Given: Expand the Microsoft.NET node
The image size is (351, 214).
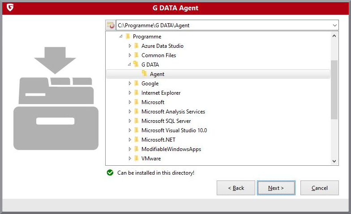Looking at the screenshot, I should click(x=130, y=139).
